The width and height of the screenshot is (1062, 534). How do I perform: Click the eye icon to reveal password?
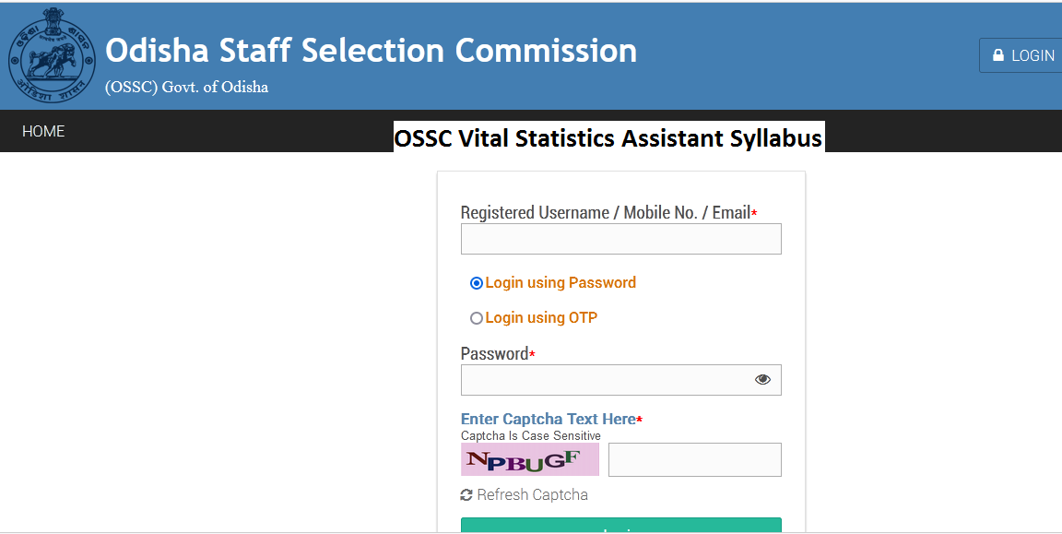click(x=762, y=379)
